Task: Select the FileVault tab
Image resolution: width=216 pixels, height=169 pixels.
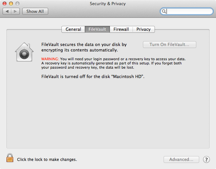Action: pos(97,29)
